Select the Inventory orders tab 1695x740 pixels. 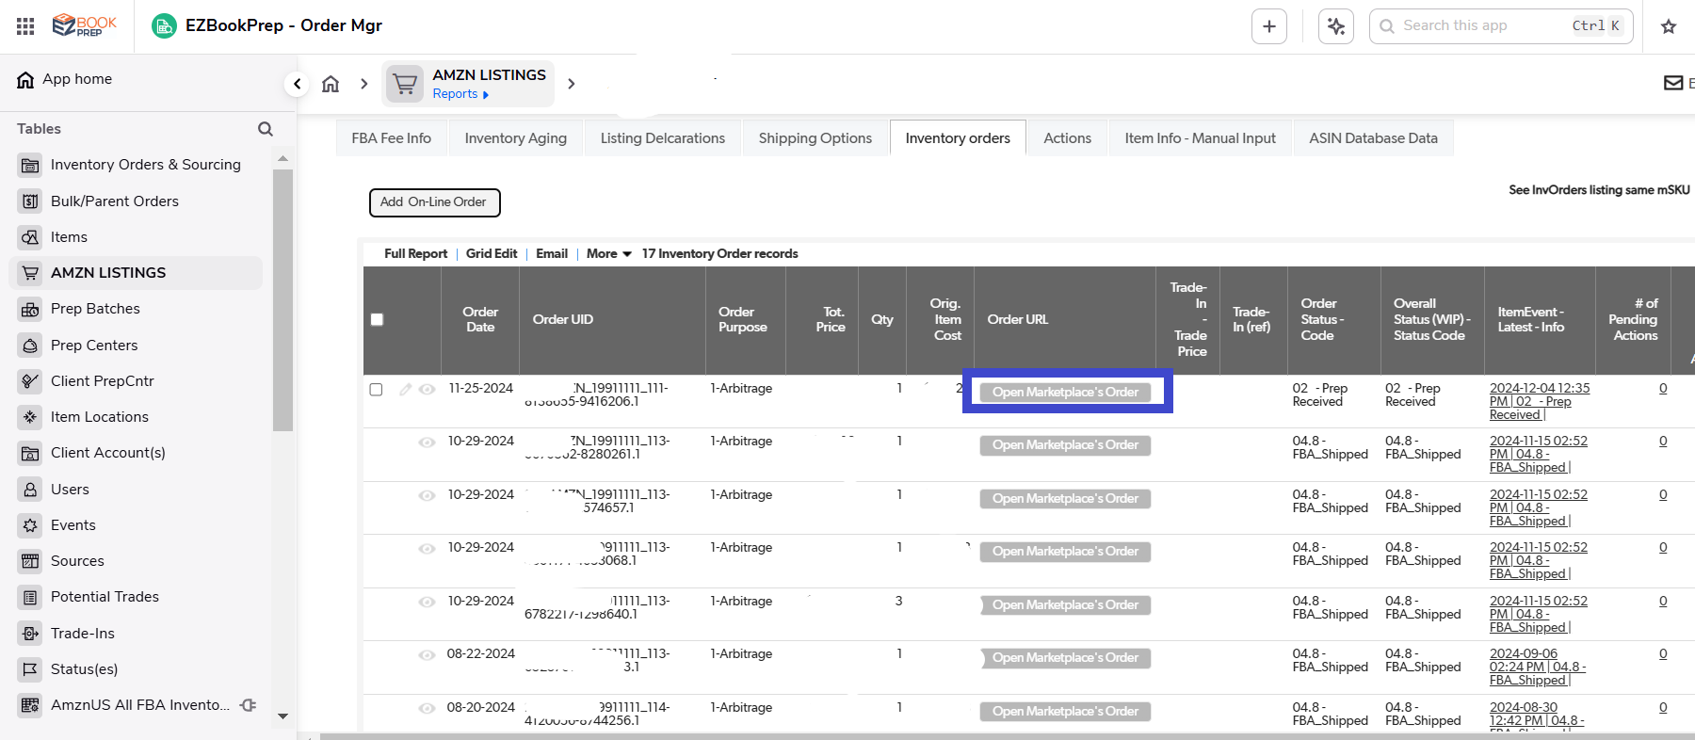958,138
